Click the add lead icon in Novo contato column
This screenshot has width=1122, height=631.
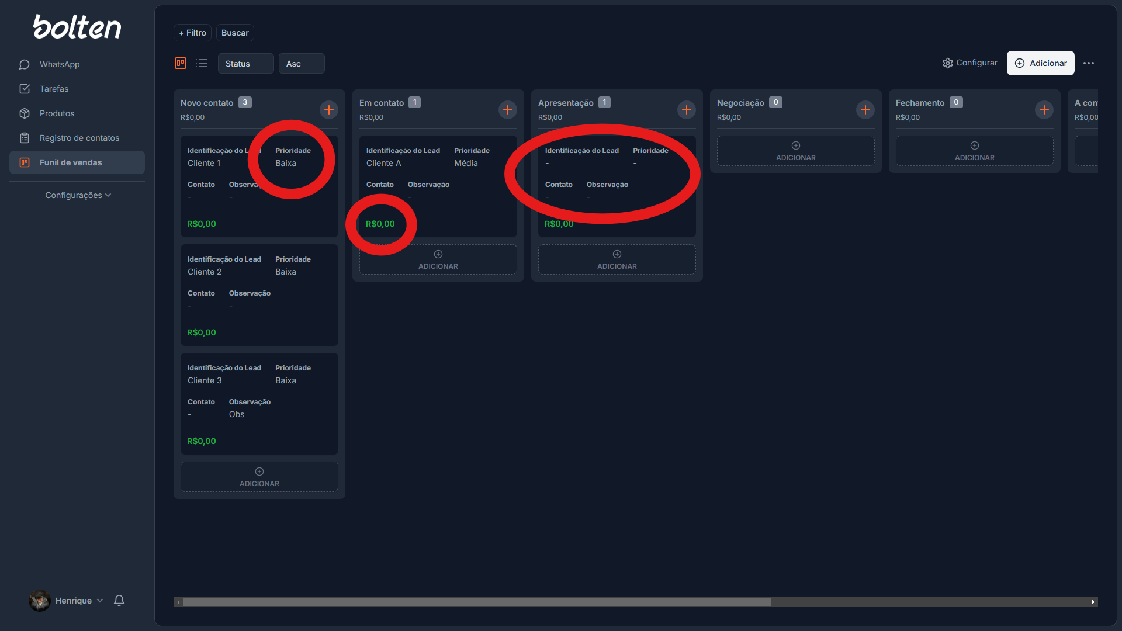[328, 109]
